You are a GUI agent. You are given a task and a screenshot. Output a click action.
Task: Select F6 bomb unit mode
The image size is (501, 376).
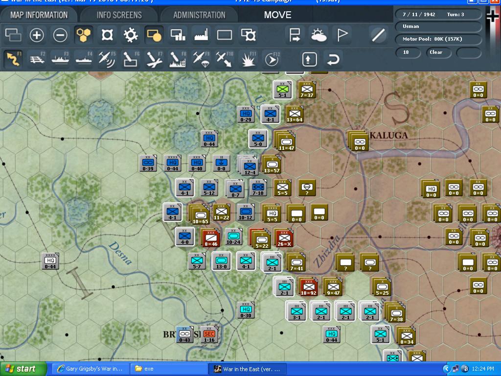click(131, 59)
